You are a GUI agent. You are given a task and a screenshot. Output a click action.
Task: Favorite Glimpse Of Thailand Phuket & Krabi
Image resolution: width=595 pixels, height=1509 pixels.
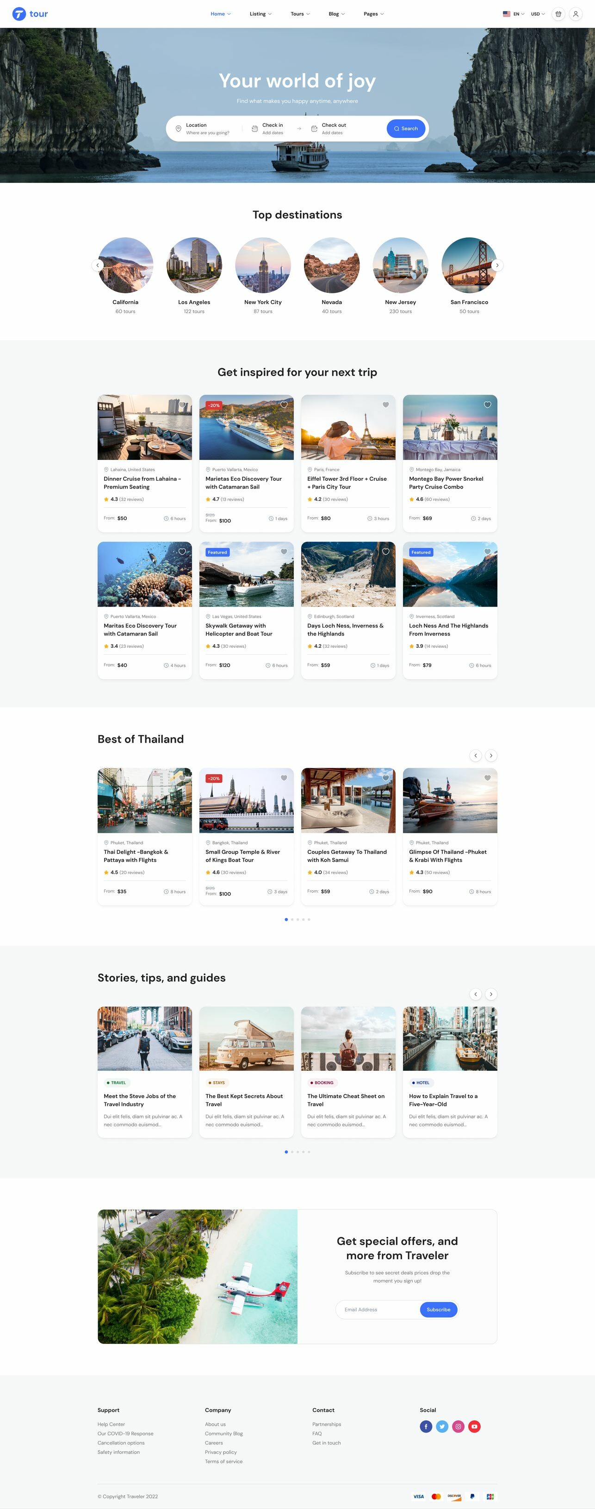[487, 778]
